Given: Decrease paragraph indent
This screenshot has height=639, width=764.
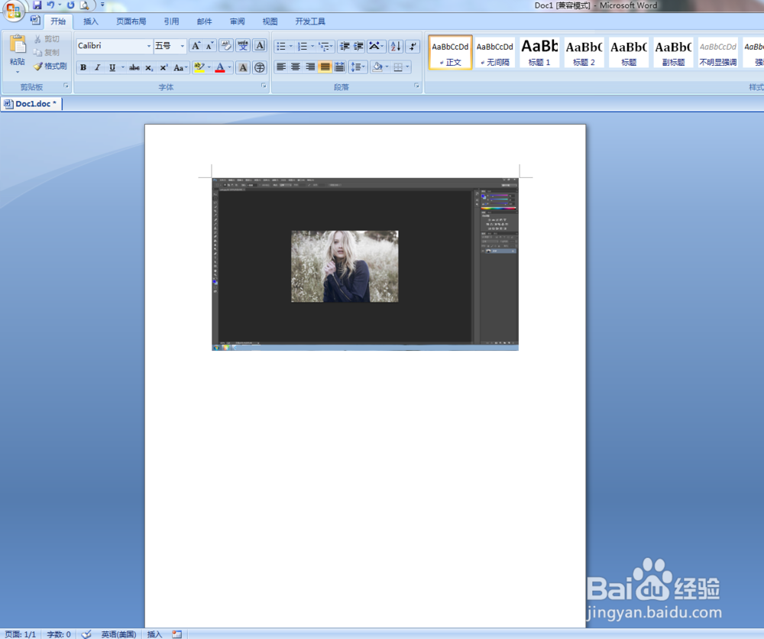Looking at the screenshot, I should click(345, 47).
